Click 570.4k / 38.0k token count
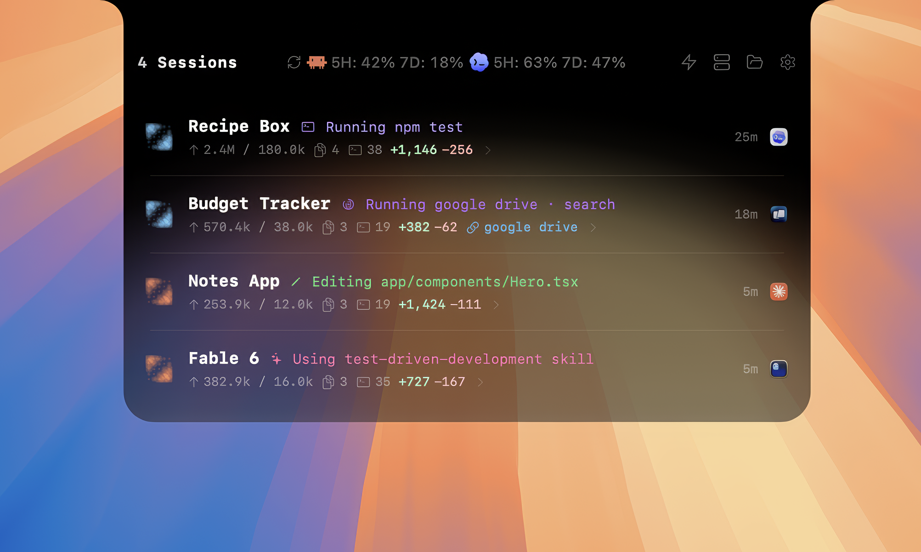The height and width of the screenshot is (552, 921). pos(258,227)
